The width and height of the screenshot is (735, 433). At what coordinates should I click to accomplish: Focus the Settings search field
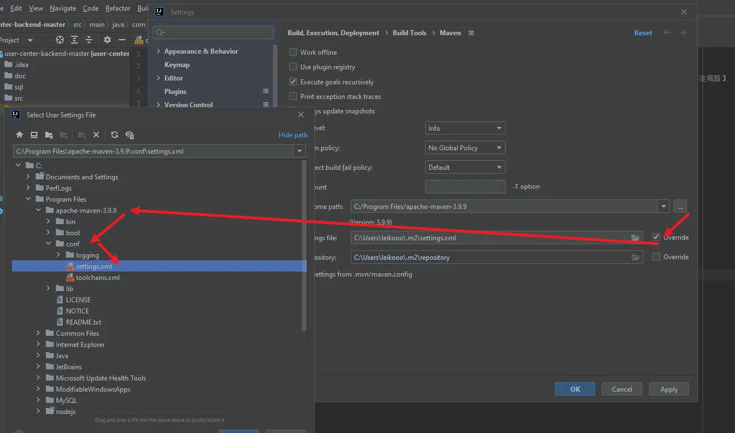click(213, 32)
